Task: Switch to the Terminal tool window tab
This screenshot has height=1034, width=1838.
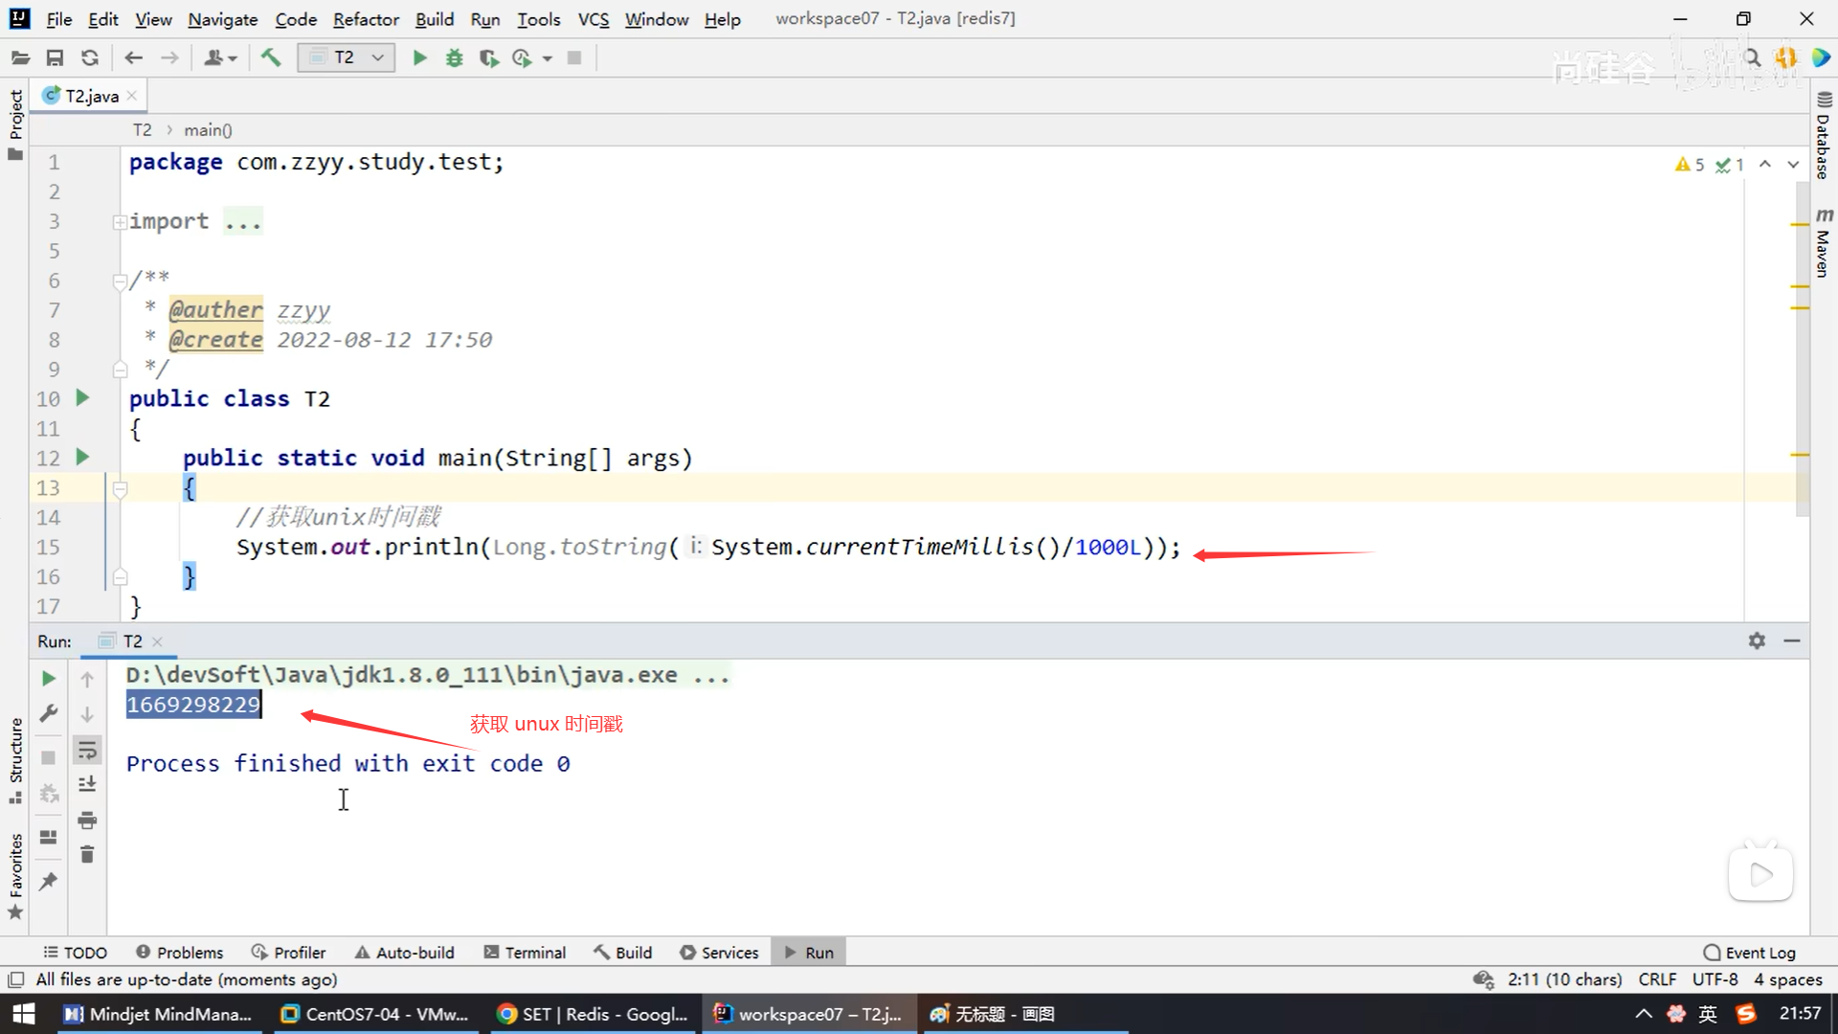Action: click(x=525, y=953)
